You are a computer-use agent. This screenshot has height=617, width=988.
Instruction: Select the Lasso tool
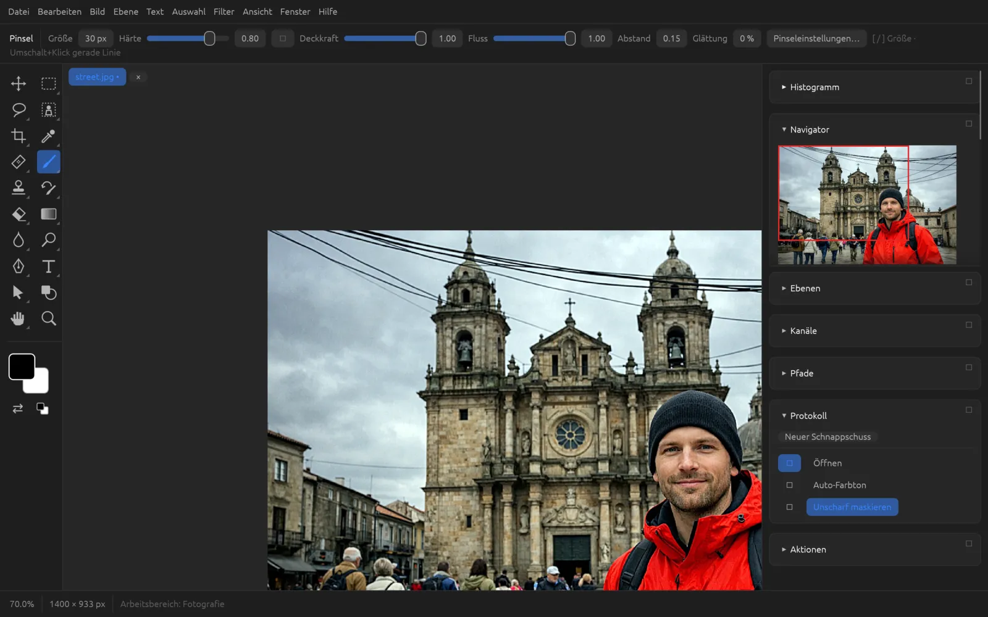coord(19,110)
